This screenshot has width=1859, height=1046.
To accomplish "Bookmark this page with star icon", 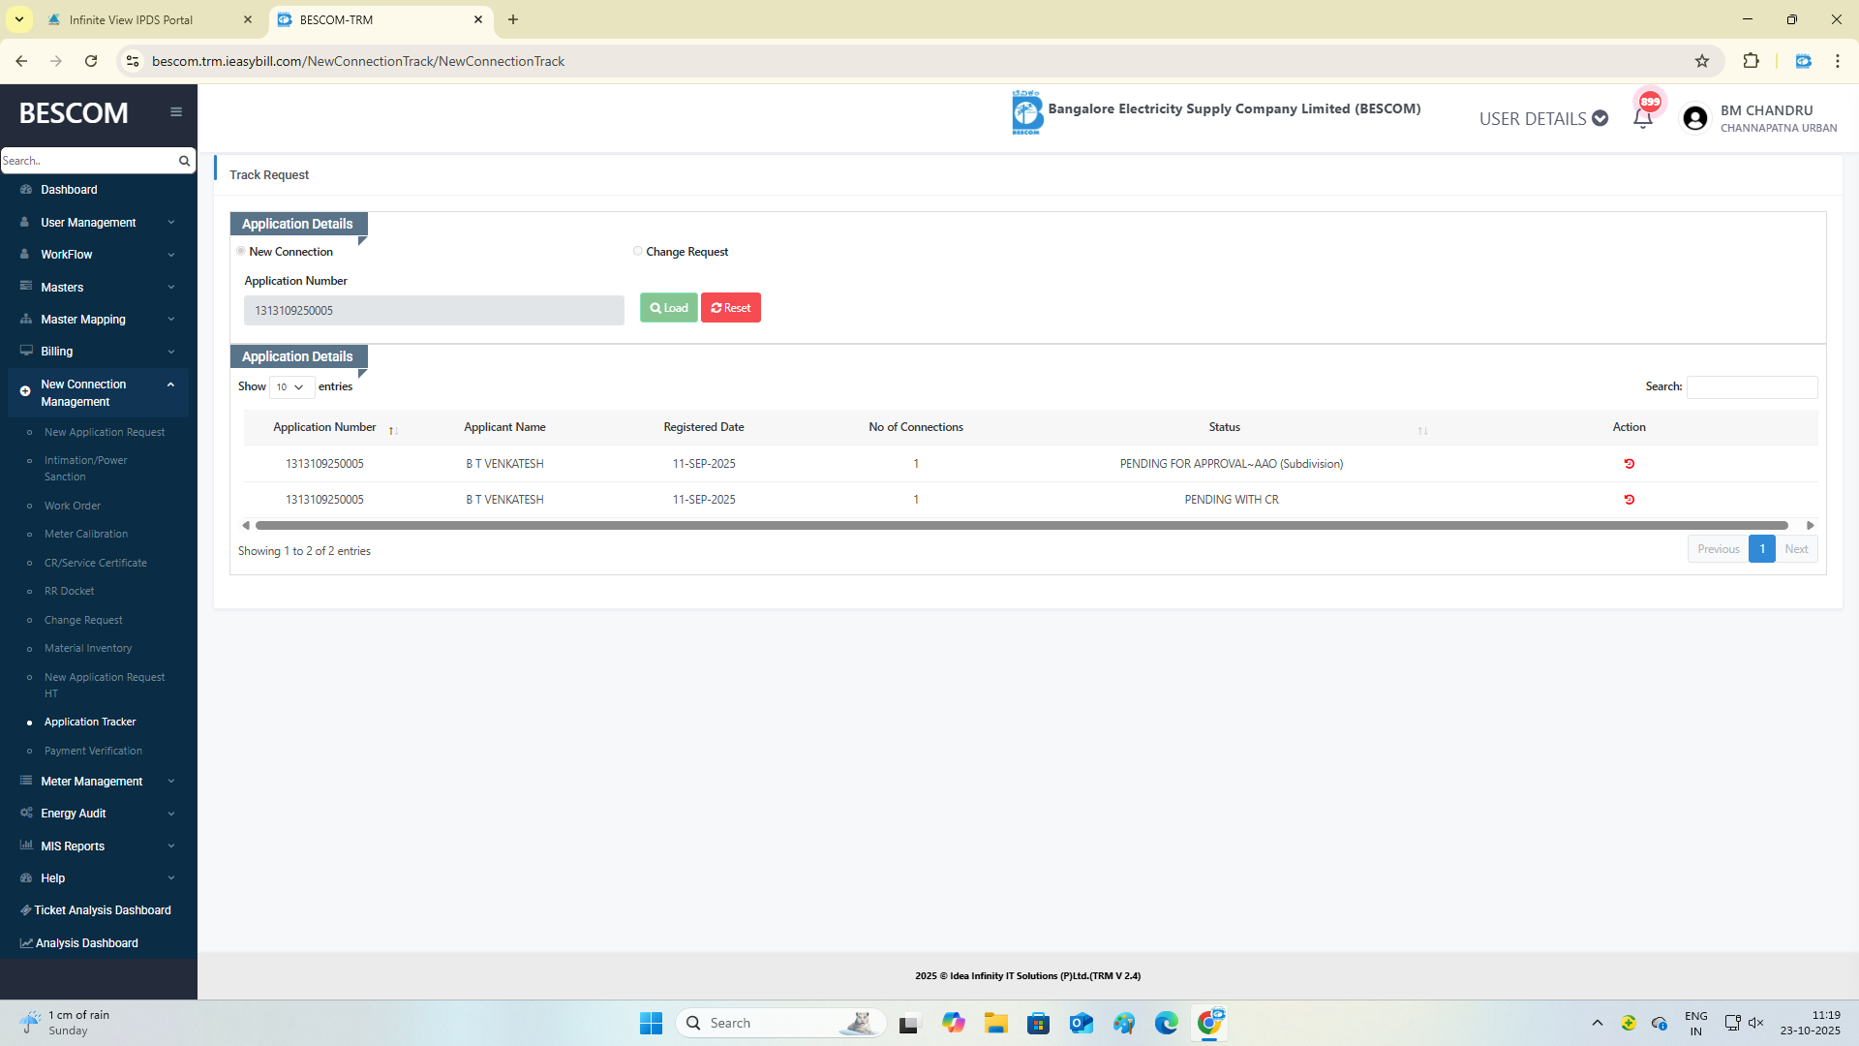I will coord(1702,61).
